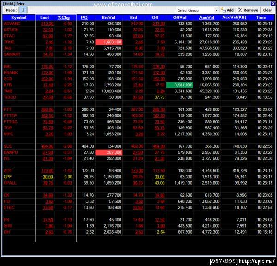277x266 pixels.
Task: Select the CK symbol
Action: [6, 195]
